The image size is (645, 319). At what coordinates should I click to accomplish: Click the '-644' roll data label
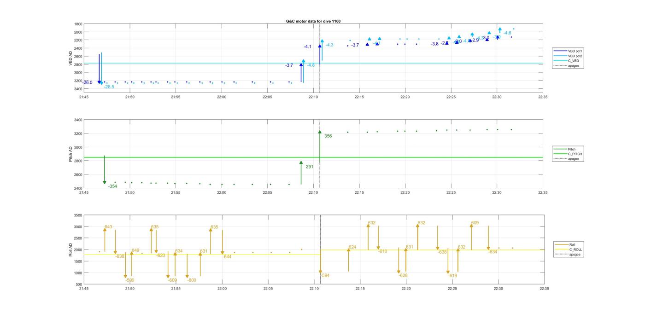227,257
